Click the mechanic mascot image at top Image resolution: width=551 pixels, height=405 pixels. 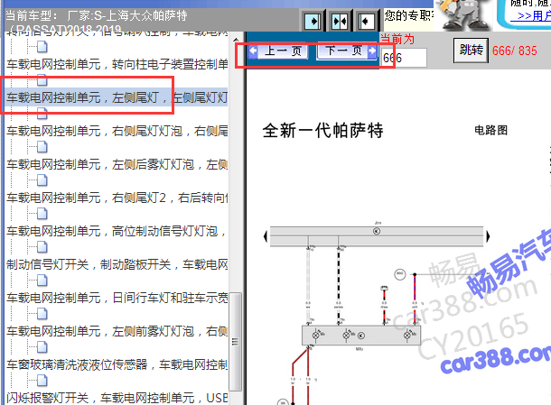463,15
